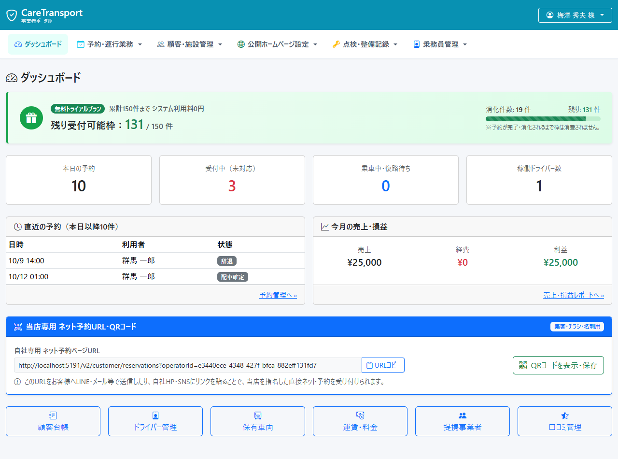Open the 点検・整備記録 menu

point(365,44)
